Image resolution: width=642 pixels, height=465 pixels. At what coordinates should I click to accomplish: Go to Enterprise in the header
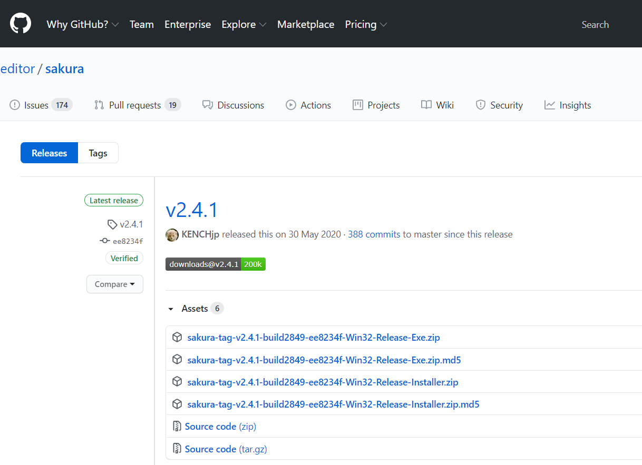188,24
